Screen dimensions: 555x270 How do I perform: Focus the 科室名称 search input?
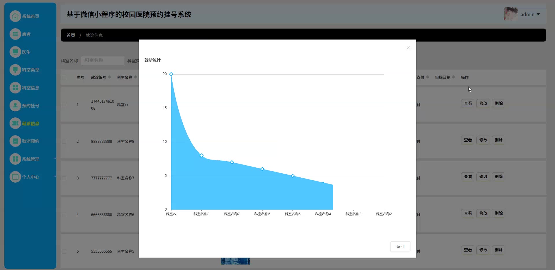(x=103, y=61)
